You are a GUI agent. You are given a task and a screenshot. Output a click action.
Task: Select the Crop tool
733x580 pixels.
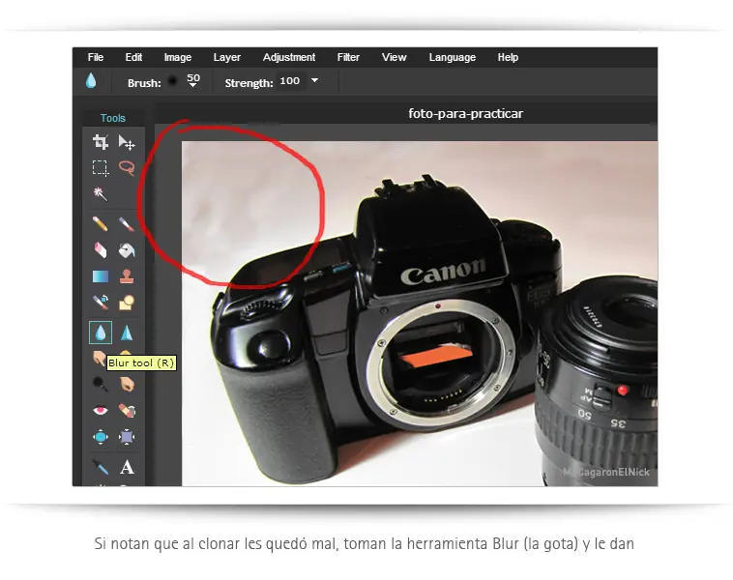[x=101, y=141]
